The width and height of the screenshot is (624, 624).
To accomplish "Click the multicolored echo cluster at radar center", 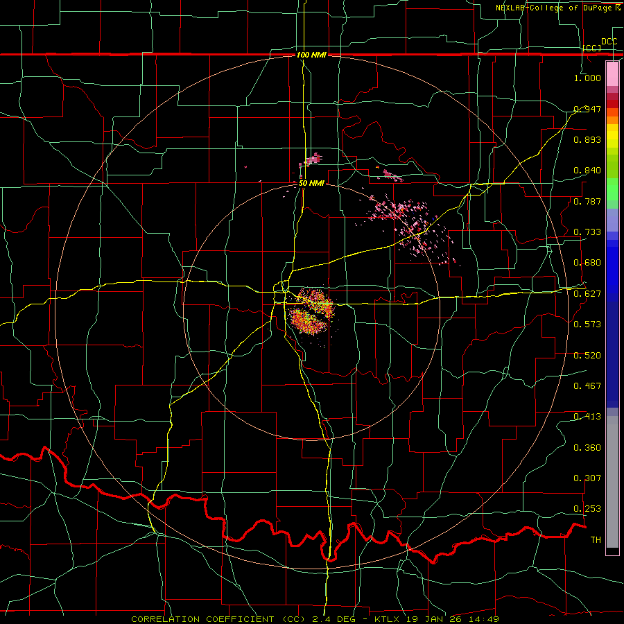I will pyautogui.click(x=313, y=312).
